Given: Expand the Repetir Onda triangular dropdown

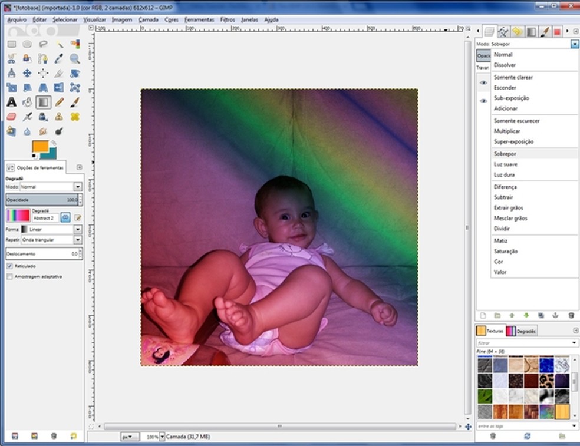Looking at the screenshot, I should click(x=77, y=240).
